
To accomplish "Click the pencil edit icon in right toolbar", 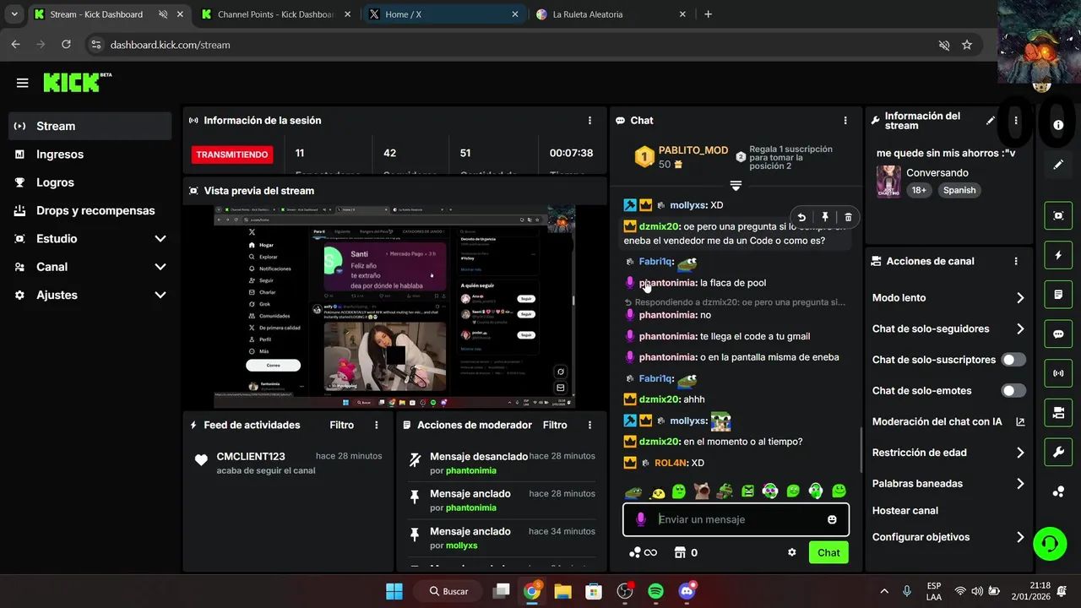I will coord(1058,165).
